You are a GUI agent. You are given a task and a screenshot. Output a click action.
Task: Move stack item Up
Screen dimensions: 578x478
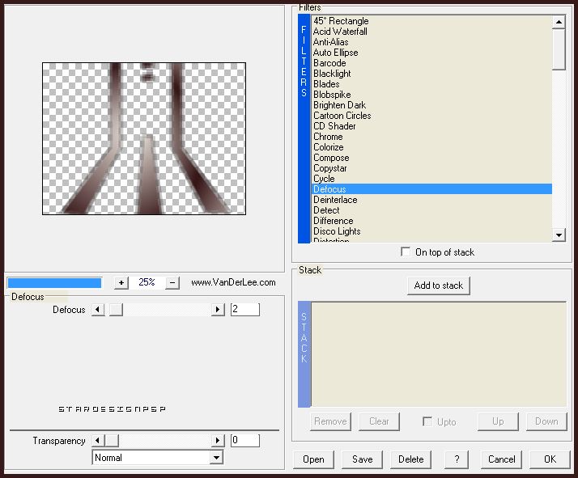tap(498, 421)
